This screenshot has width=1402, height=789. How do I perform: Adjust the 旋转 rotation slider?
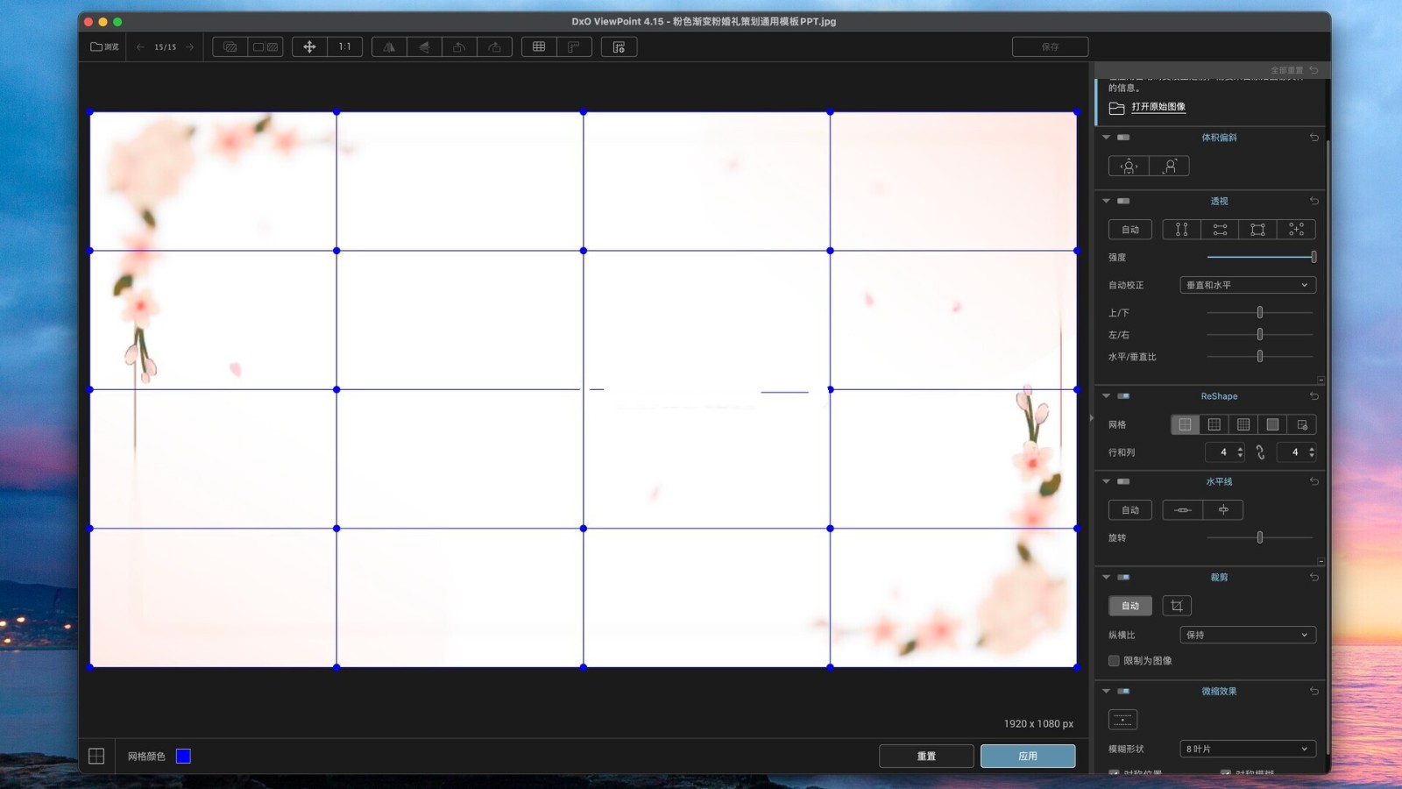click(1260, 537)
